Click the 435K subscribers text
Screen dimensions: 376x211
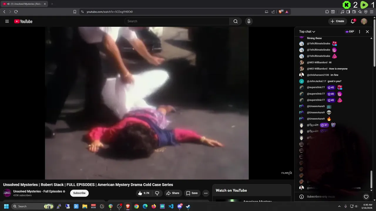coord(22,195)
